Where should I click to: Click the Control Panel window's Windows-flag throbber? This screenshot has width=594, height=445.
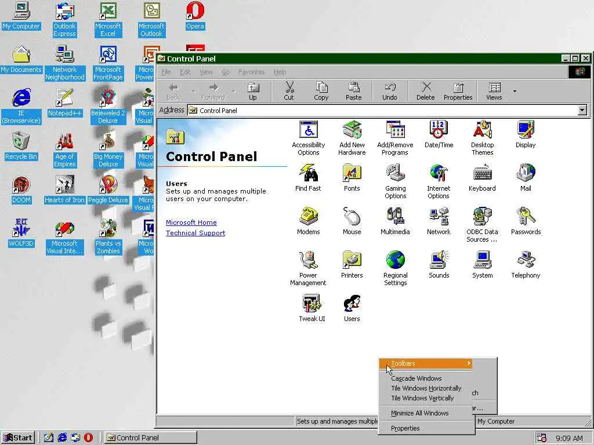click(579, 72)
